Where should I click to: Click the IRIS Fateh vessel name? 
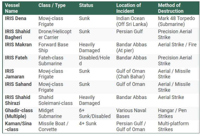(x=16, y=58)
